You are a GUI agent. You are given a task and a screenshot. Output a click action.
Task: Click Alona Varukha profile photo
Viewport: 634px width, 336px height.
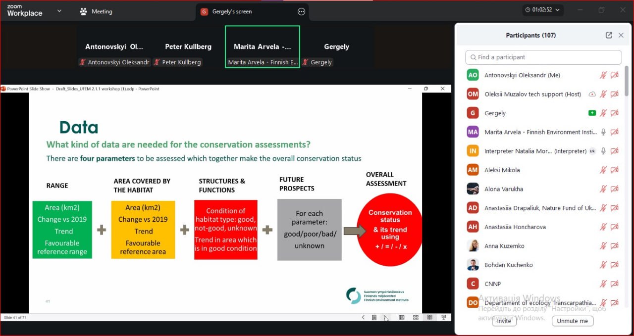coord(473,189)
